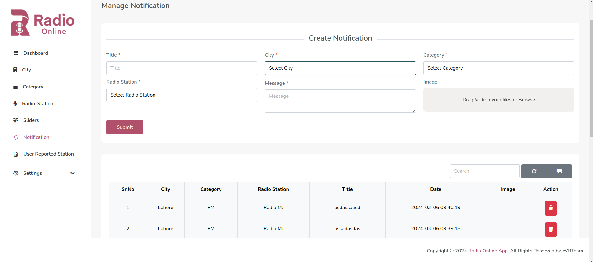Click the Dashboard grid icon
Screen dimensions: 593x262
[16, 53]
